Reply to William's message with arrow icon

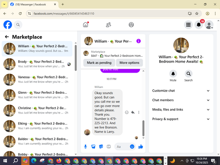[133, 112]
